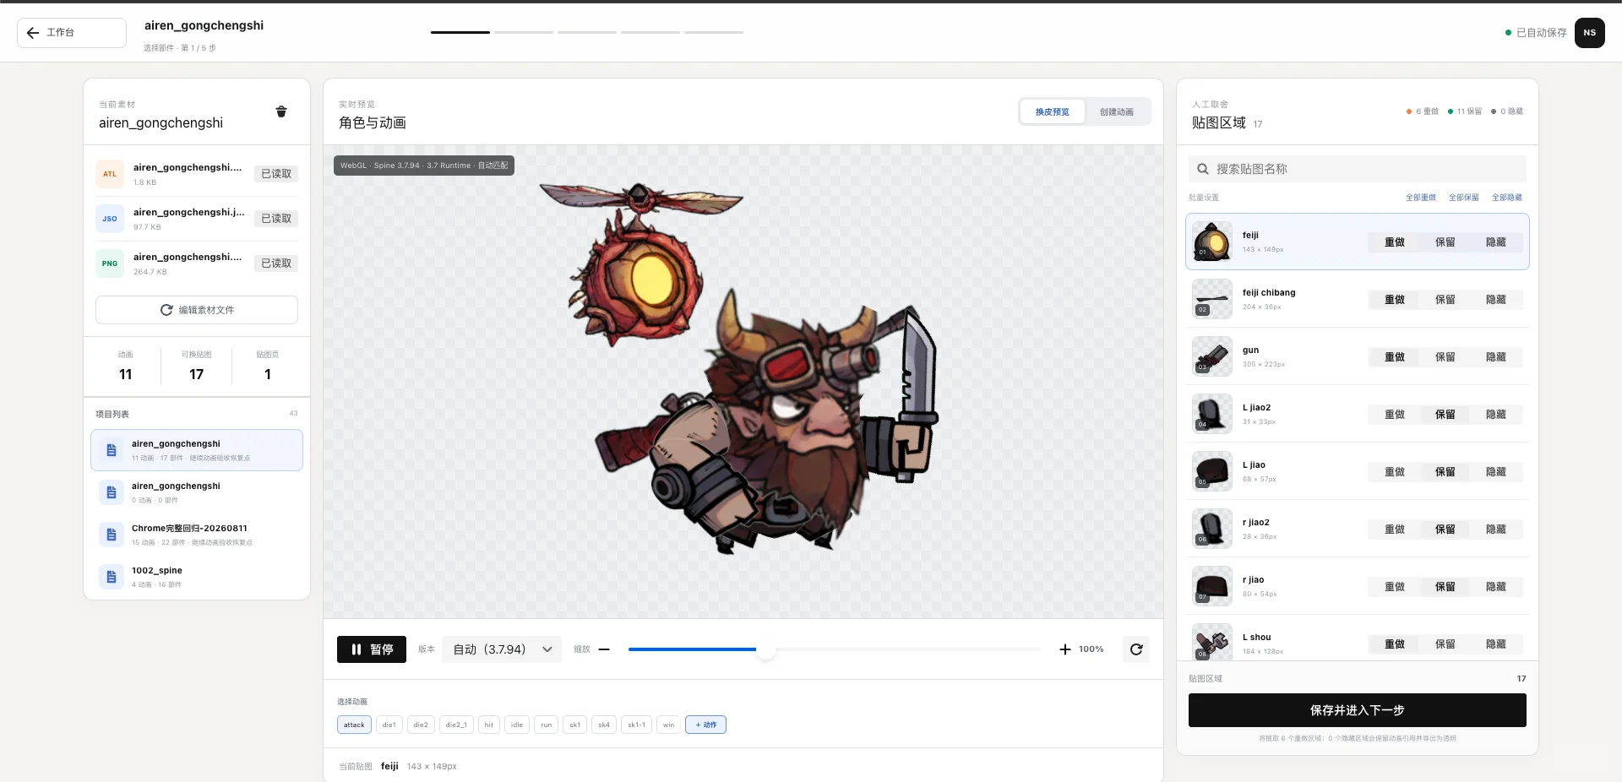Screen dimensions: 1622x782
Task: Select the gun texture thumbnail
Action: (x=1212, y=356)
